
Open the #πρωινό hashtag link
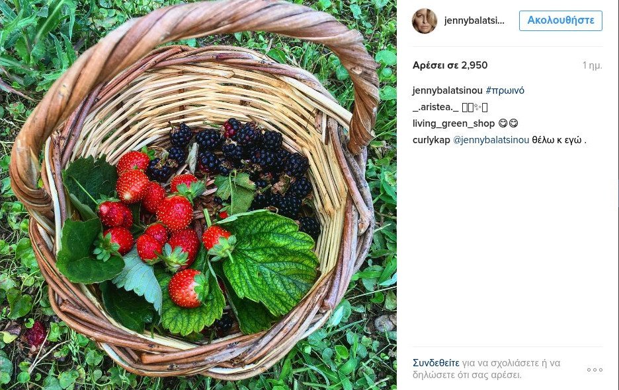[x=505, y=90]
